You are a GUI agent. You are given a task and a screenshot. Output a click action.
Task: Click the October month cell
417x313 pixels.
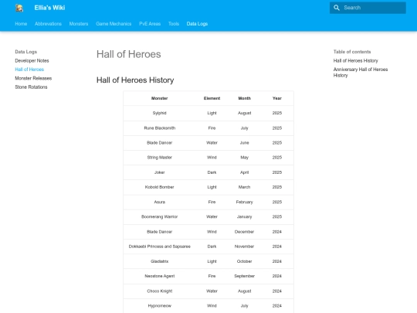244,261
